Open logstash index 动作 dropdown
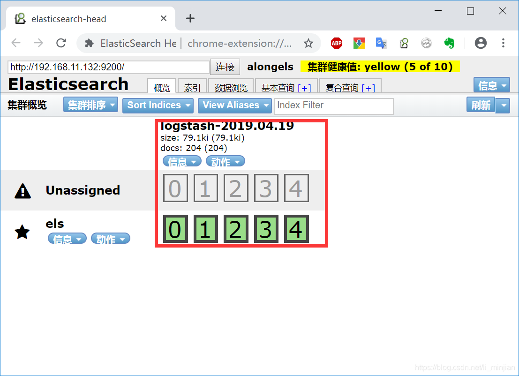This screenshot has height=376, width=519. tap(226, 162)
